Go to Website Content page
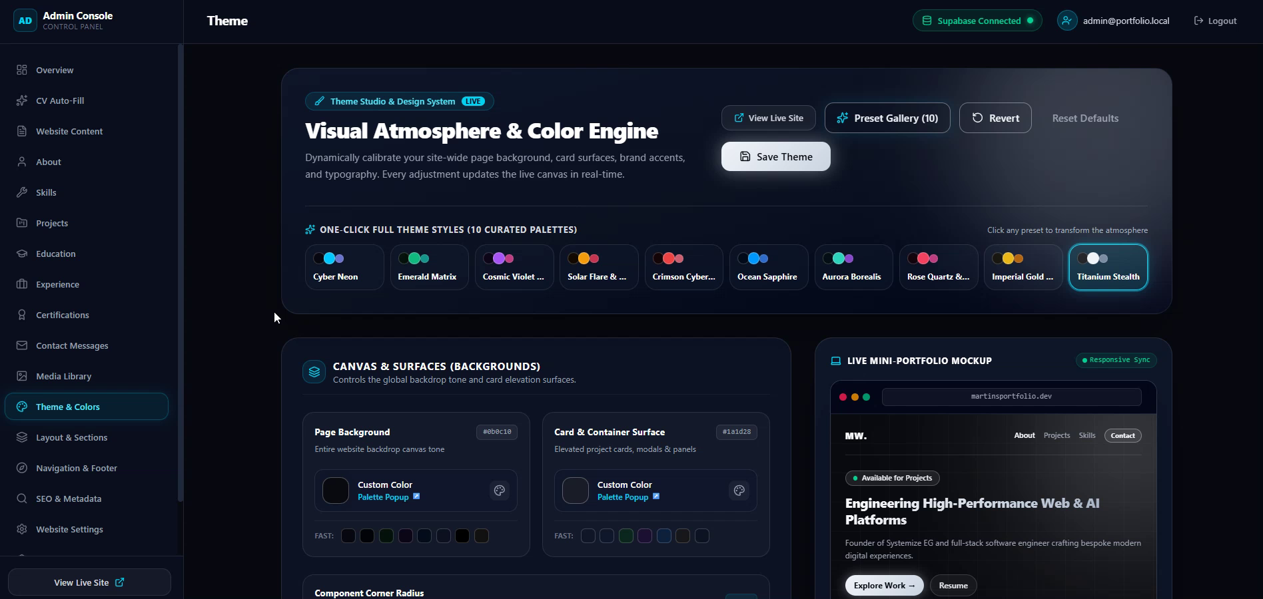Image resolution: width=1263 pixels, height=599 pixels. 87,131
